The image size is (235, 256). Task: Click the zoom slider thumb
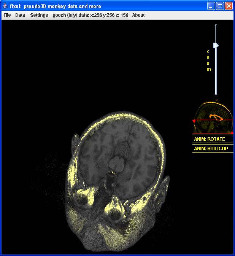[x=216, y=46]
